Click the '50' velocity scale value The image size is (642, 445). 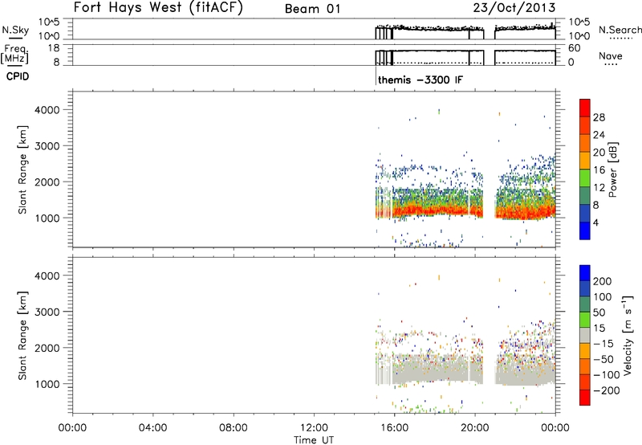(x=599, y=312)
